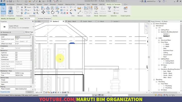Switch to the {3D} view tab
The height and width of the screenshot is (102, 182).
[x=39, y=22]
